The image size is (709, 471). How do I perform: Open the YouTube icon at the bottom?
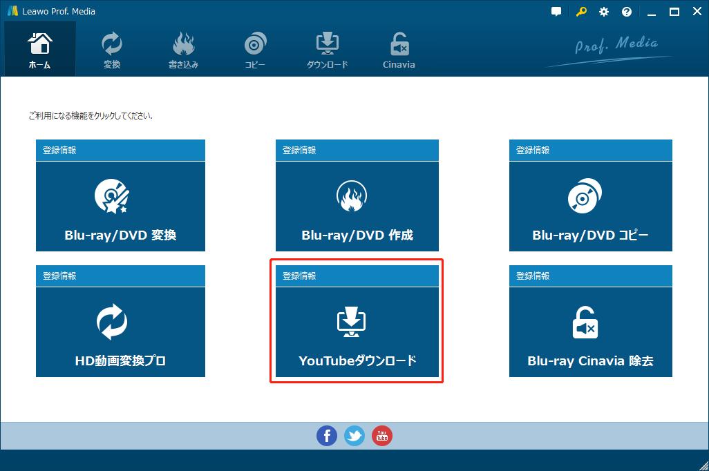382,436
